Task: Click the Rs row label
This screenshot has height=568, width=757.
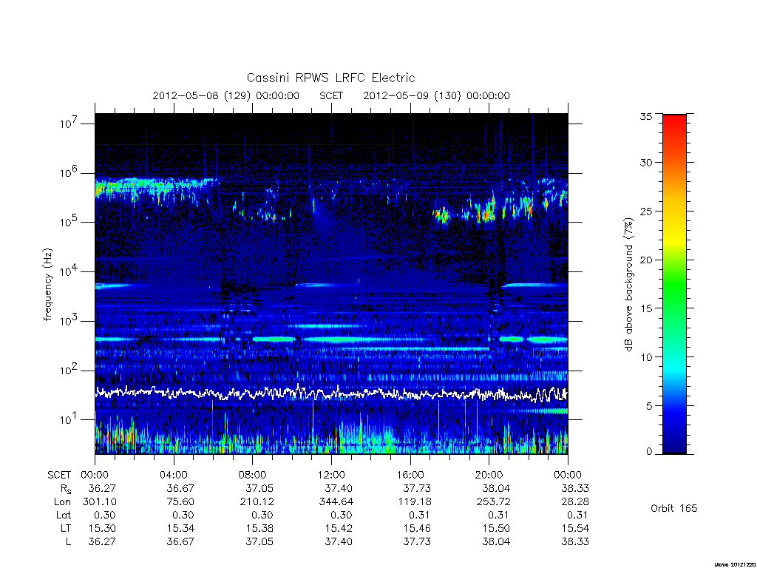Action: tap(66, 489)
